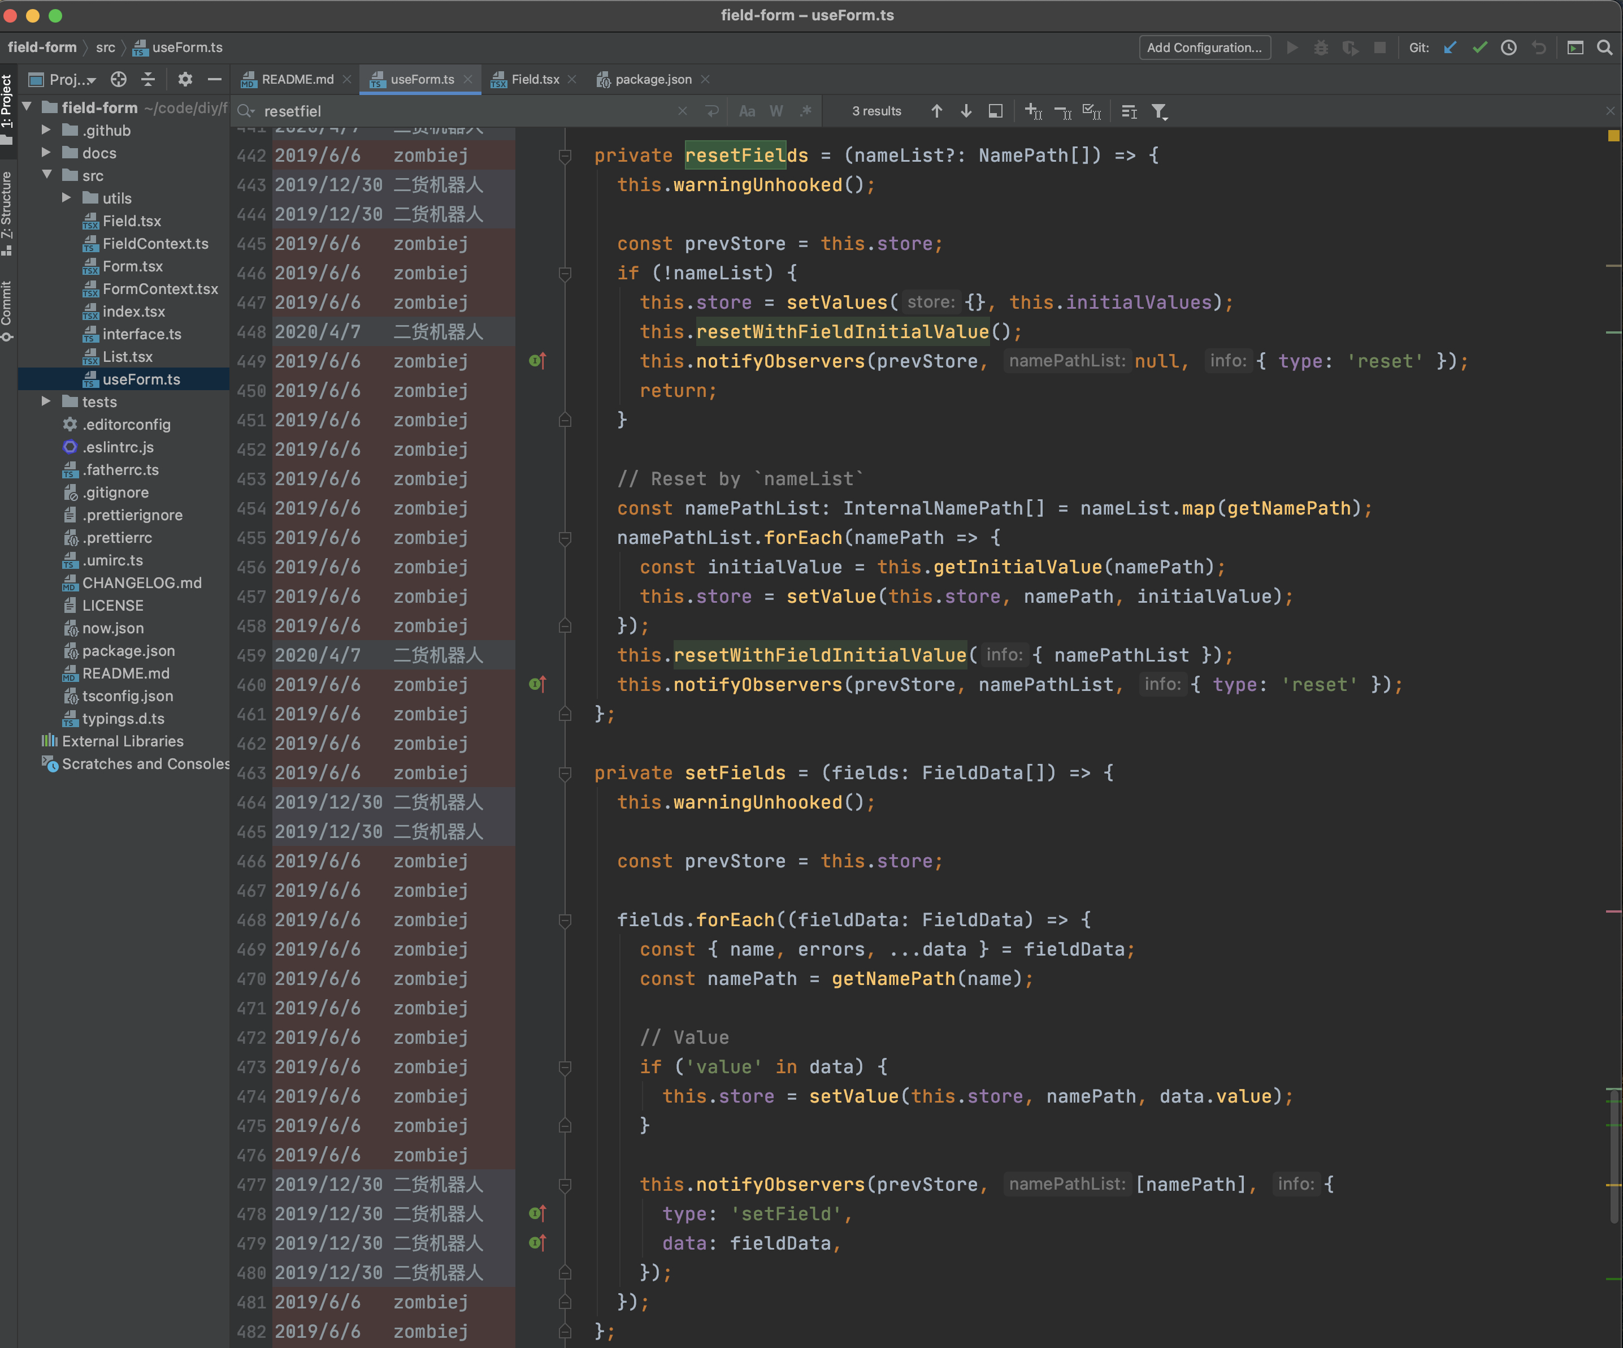Click src in the breadcrumb path

(x=106, y=47)
